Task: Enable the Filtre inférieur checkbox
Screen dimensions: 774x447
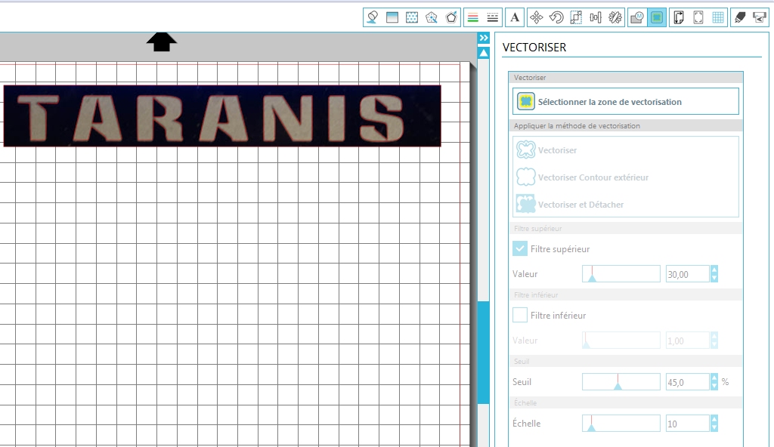Action: pyautogui.click(x=520, y=315)
